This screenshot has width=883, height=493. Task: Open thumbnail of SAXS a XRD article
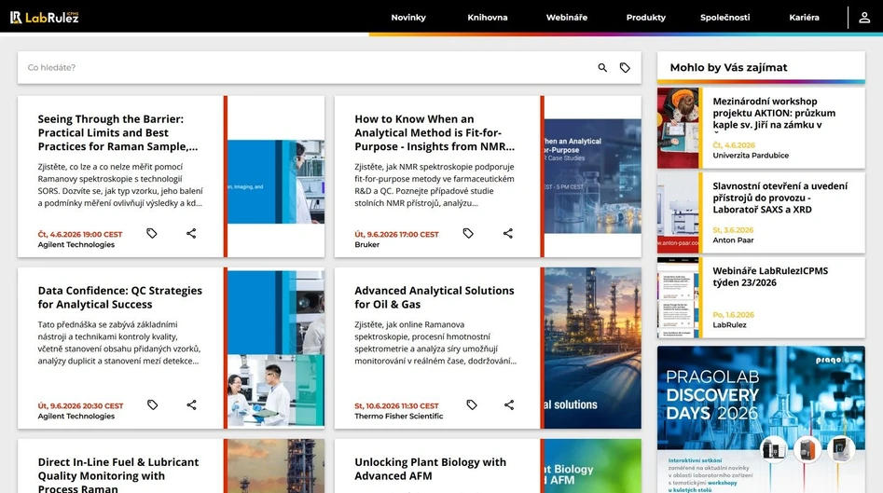click(678, 212)
